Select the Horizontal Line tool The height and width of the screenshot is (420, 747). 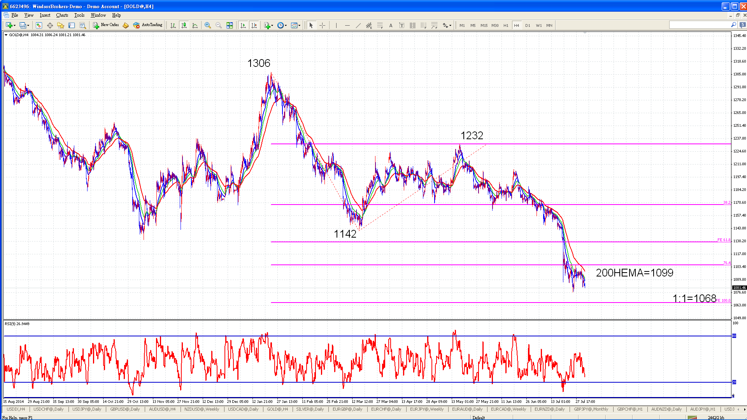(x=347, y=25)
